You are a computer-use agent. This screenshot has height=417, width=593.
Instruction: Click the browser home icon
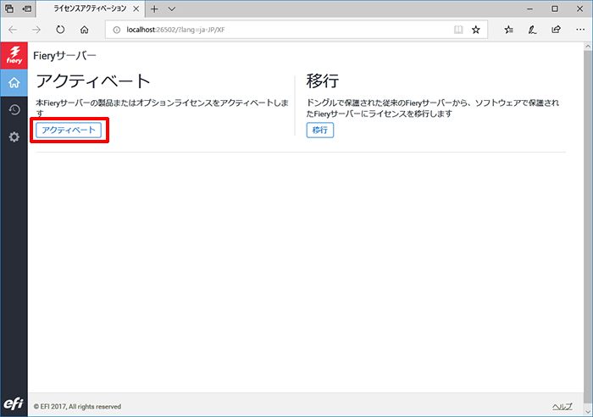(x=85, y=30)
